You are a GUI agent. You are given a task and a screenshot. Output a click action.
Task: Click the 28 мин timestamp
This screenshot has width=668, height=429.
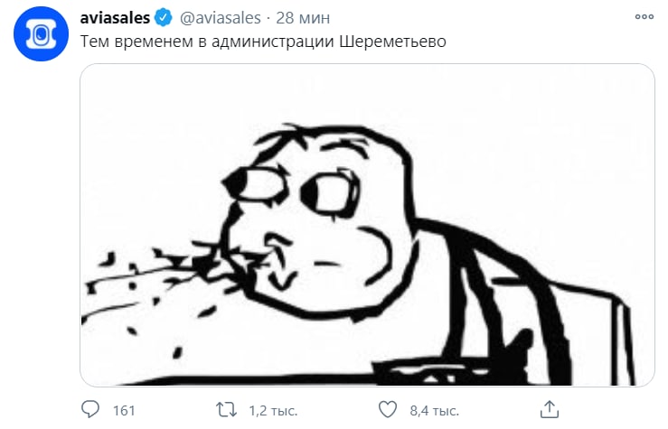point(303,18)
